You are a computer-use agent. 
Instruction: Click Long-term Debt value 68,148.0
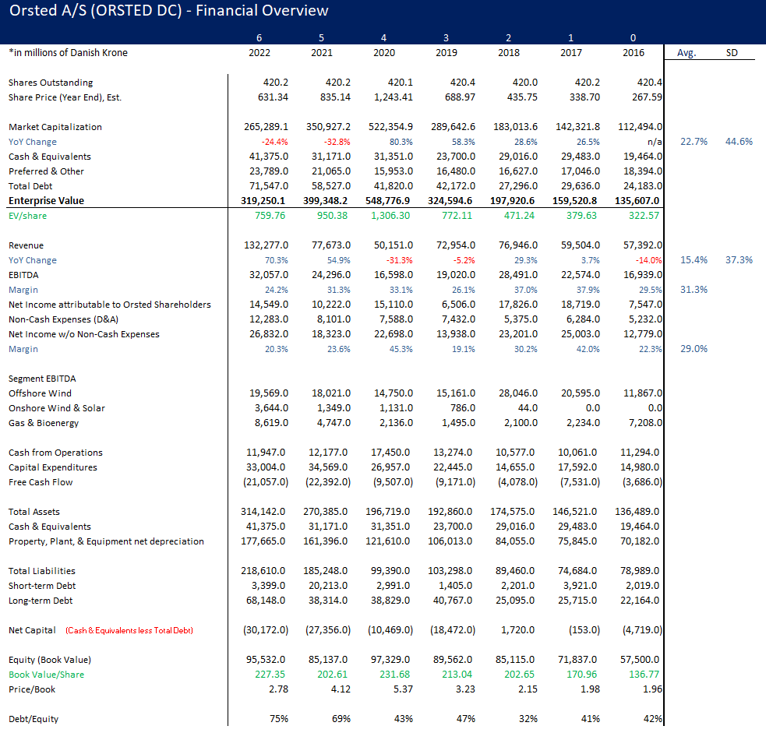pos(266,601)
